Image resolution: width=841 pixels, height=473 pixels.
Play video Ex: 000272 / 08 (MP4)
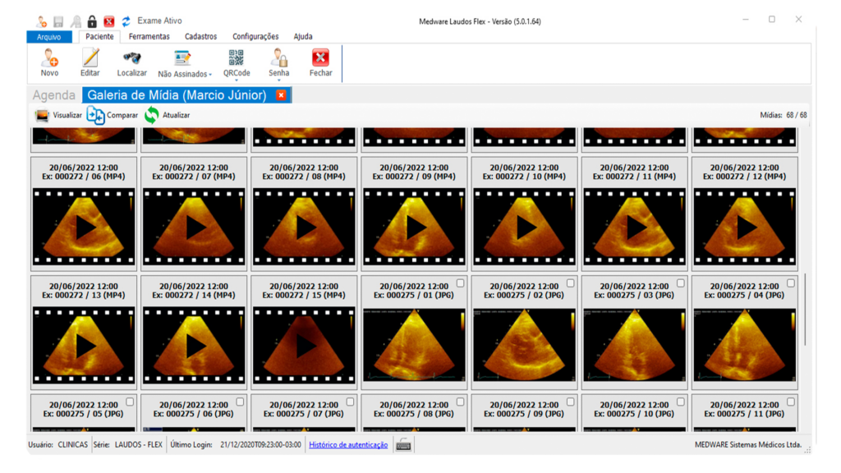tap(304, 227)
